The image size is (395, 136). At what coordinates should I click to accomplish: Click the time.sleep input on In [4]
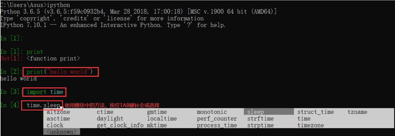43,105
